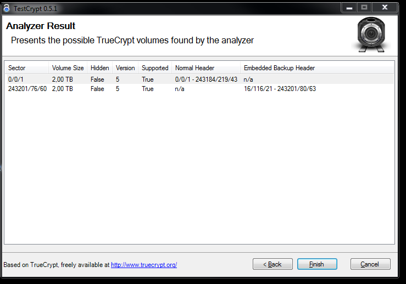Viewport: 406px width, 284px height.
Task: Close the TestCrypt window
Action: (x=385, y=8)
